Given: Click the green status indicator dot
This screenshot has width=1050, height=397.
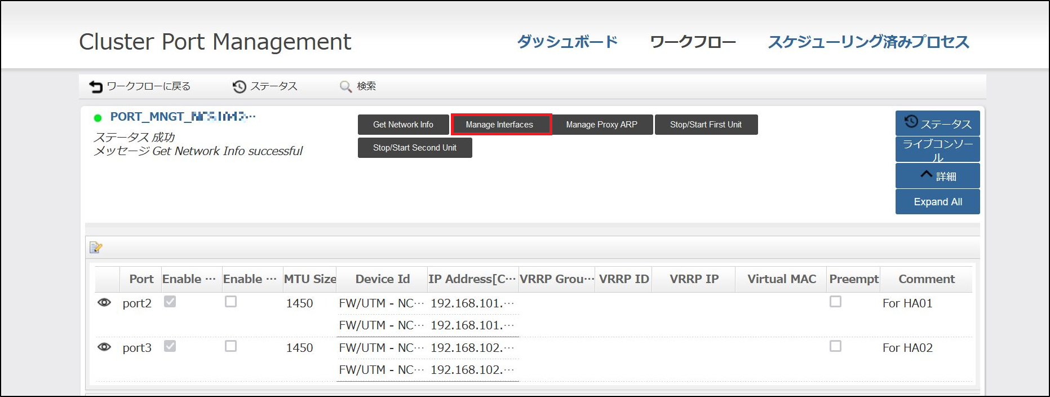Looking at the screenshot, I should [x=98, y=118].
